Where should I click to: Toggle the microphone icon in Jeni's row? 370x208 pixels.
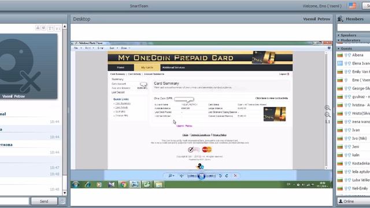pos(346,147)
